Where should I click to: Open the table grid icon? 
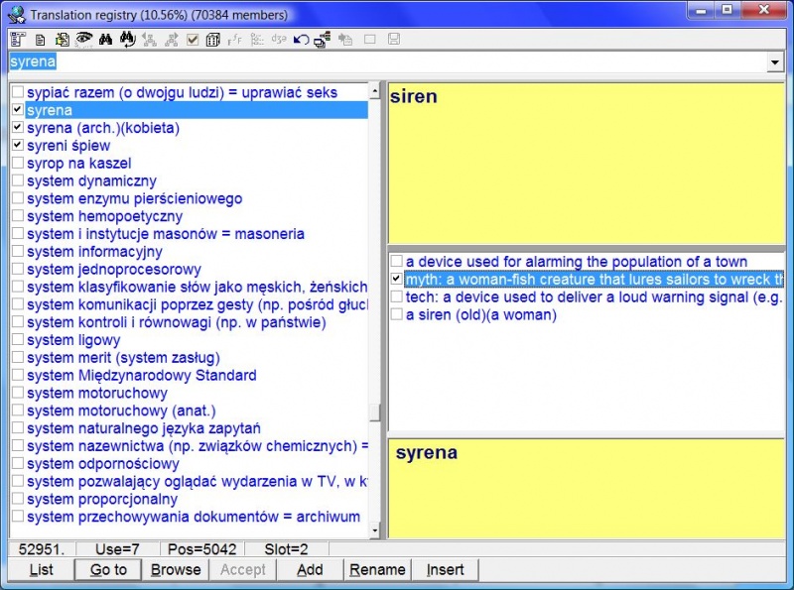click(211, 39)
